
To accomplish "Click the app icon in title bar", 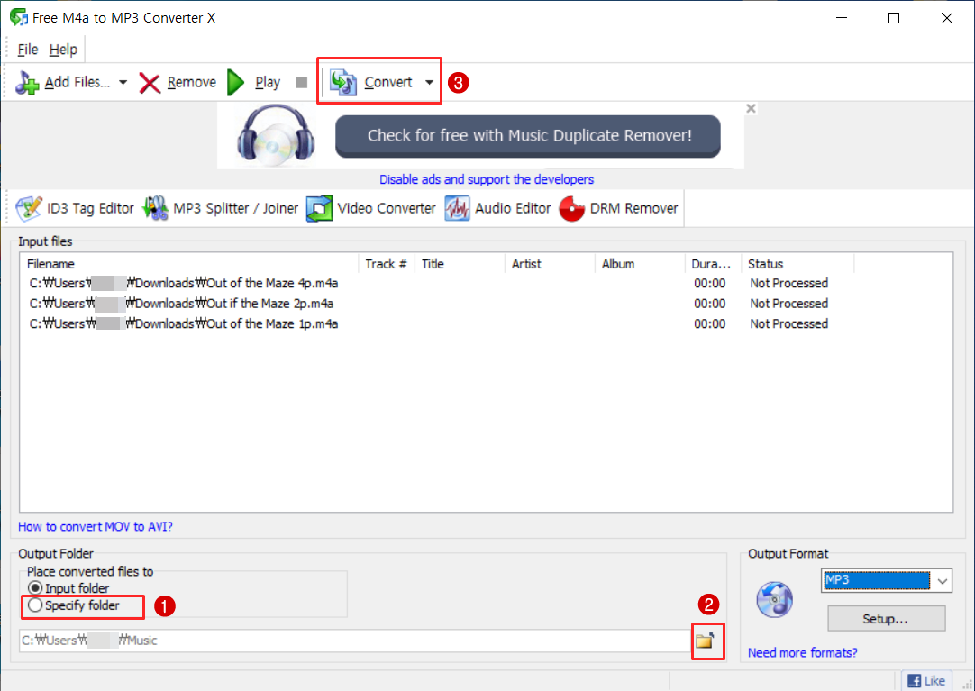I will [19, 18].
